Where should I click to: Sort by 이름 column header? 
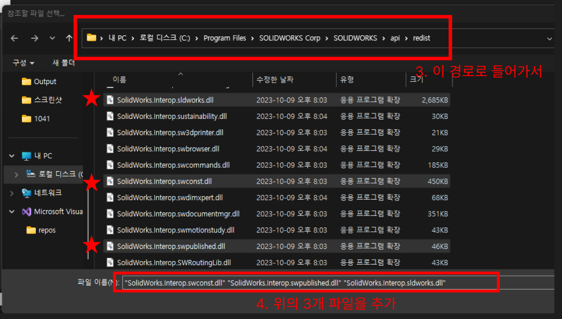click(119, 80)
